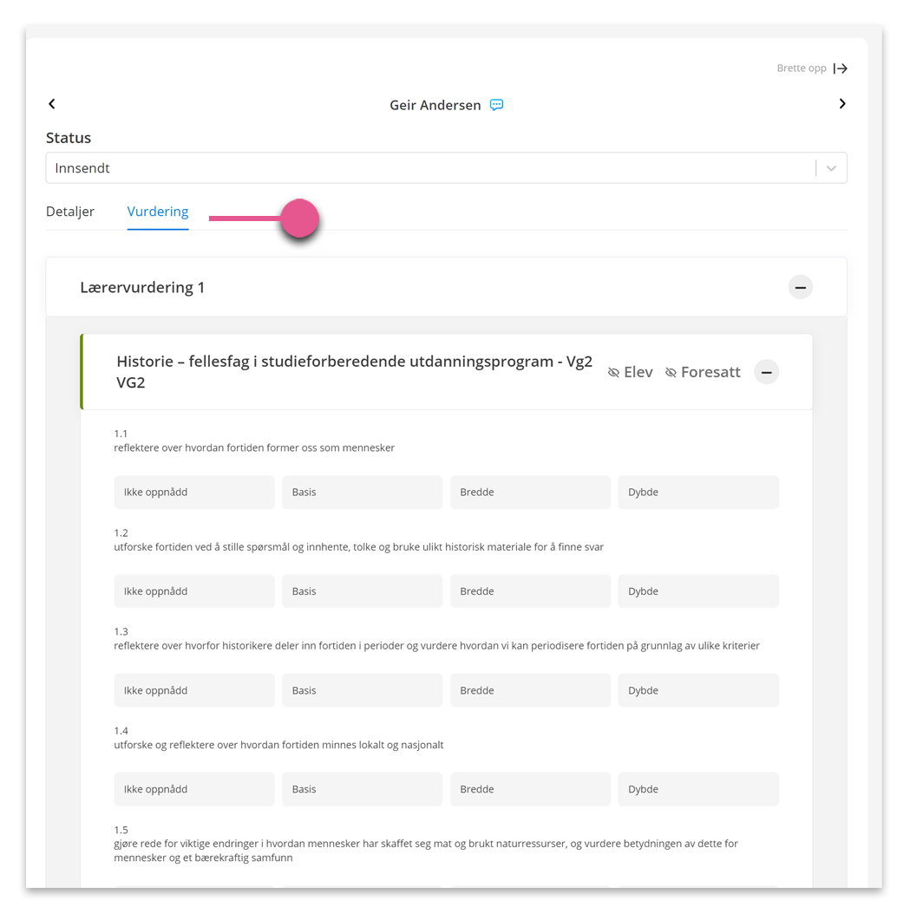
Task: Select Bredde for goal 1.3
Action: click(x=530, y=690)
